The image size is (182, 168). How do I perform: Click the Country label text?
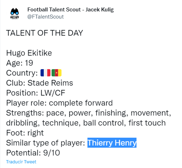click(x=22, y=73)
